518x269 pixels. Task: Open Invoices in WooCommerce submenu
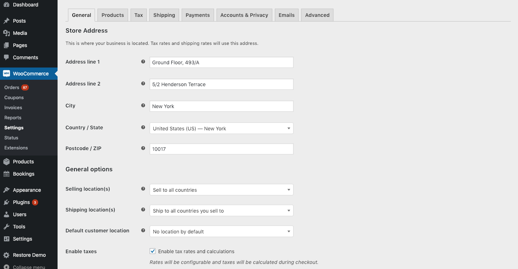tap(13, 108)
